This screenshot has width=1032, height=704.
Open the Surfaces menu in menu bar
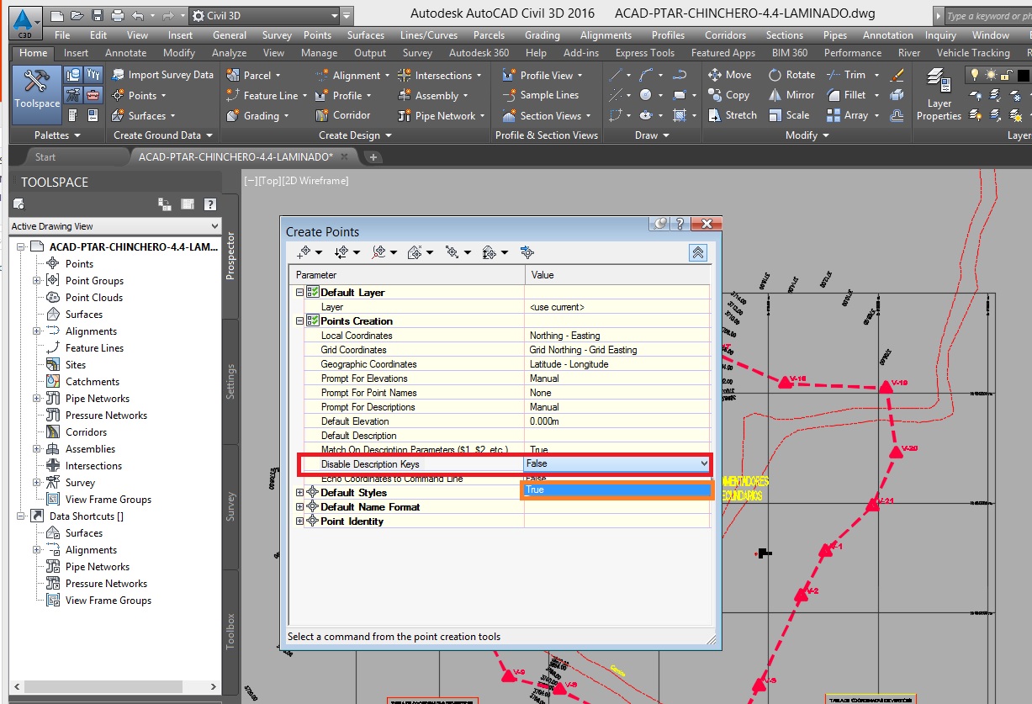[366, 35]
